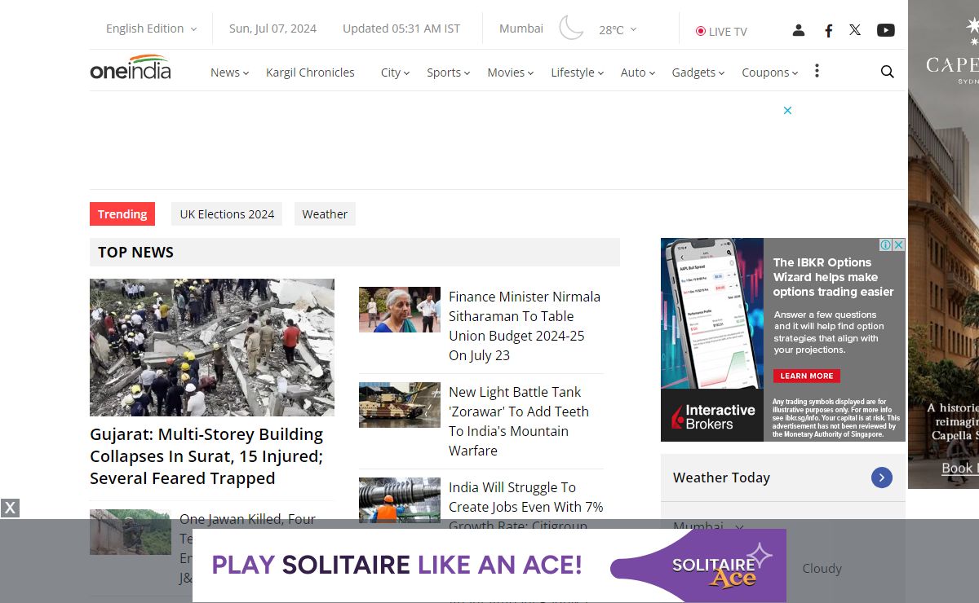Click the moon weather icon
The width and height of the screenshot is (979, 603).
(571, 29)
